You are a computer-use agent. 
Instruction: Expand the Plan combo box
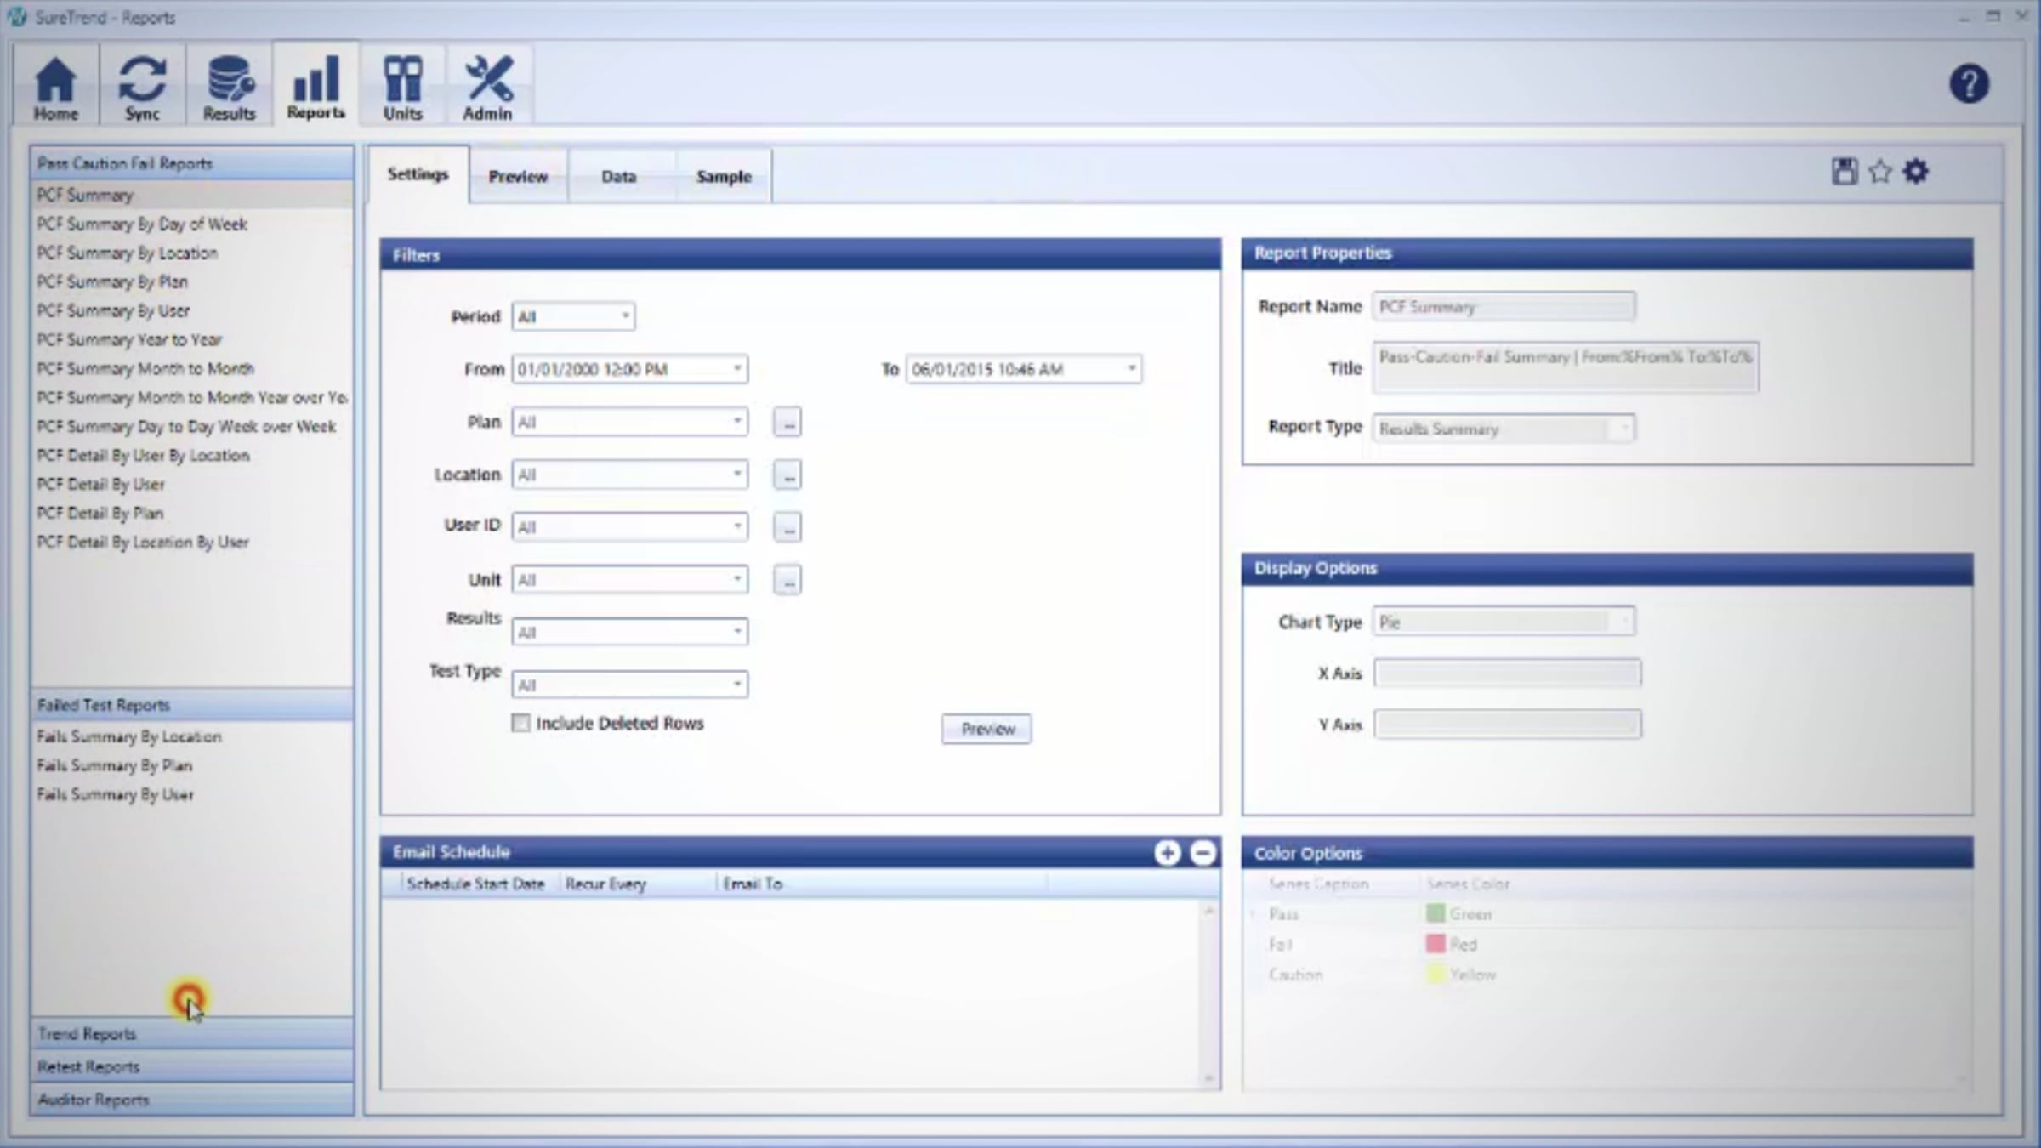(629, 422)
